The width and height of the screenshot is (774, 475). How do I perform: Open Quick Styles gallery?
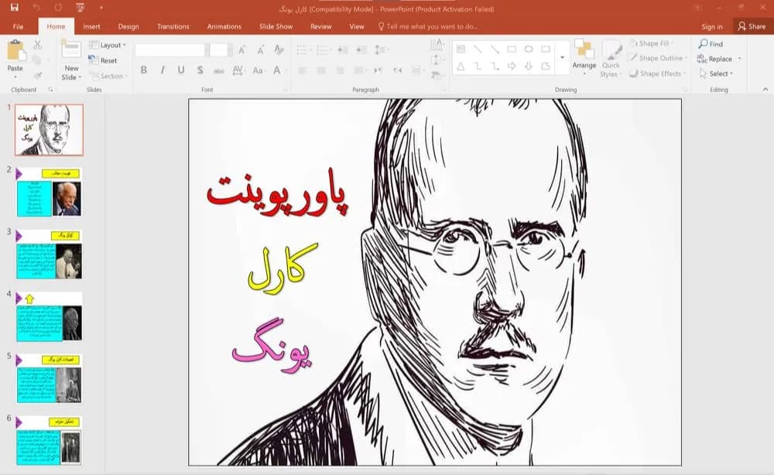[611, 60]
